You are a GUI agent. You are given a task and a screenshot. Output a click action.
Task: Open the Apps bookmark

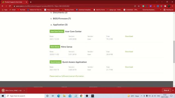(x=5, y=10)
